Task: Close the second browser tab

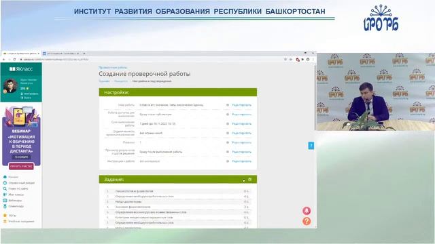Action: [78, 54]
